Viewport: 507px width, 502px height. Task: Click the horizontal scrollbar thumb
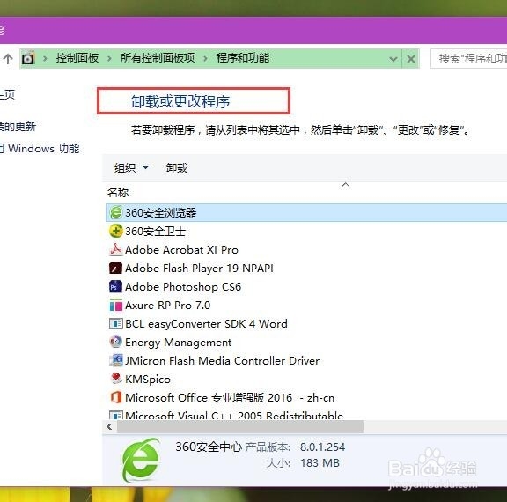coord(240,426)
